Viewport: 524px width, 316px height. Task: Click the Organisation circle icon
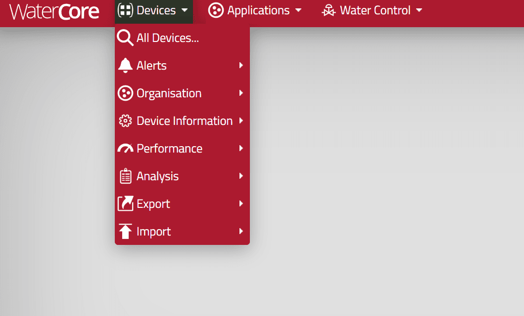[125, 93]
